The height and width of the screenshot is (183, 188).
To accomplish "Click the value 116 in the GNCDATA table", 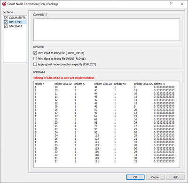I will tap(96, 152).
